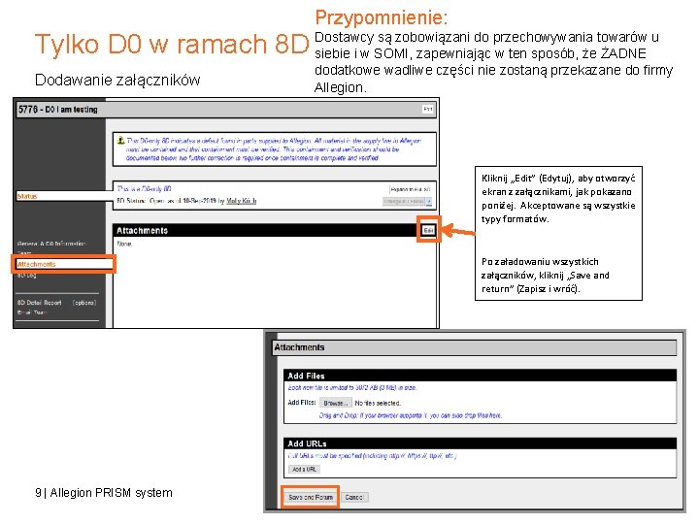
Task: Click the Email Team link
Action: pos(32,312)
